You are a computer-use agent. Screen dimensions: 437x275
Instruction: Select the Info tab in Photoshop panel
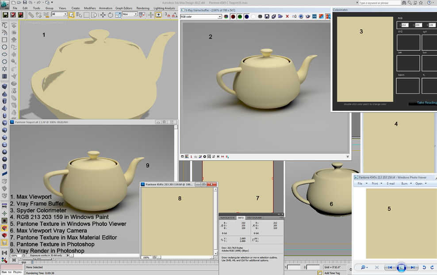[x=241, y=218]
